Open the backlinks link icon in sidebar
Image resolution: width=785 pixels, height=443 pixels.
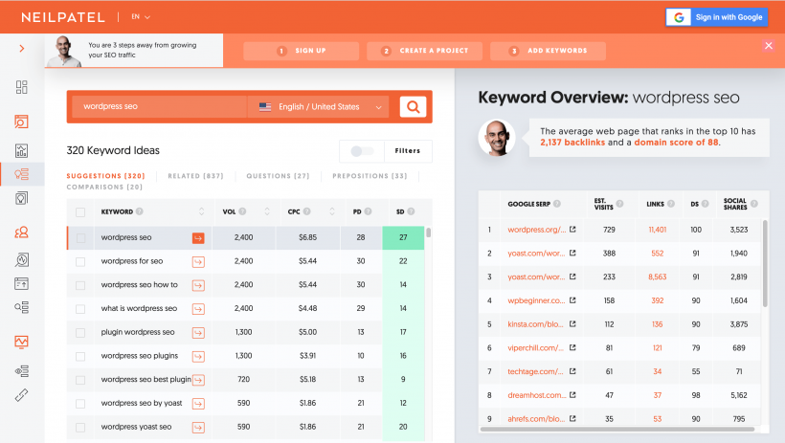[x=21, y=395]
